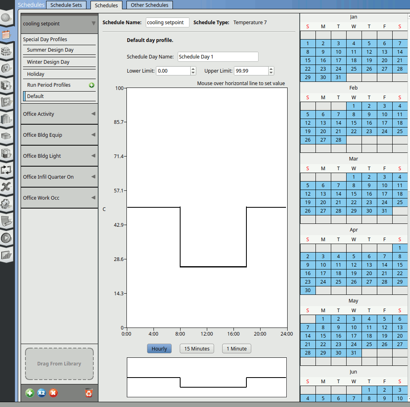Image resolution: width=410 pixels, height=407 pixels.
Task: Select the Hourly resolution toggle
Action: [x=159, y=349]
